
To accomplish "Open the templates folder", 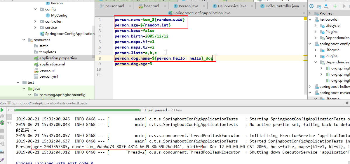I will click(45, 52).
